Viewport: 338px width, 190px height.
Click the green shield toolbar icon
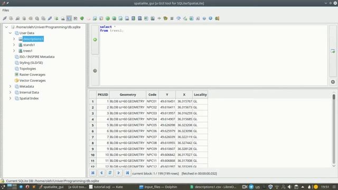click(x=82, y=18)
